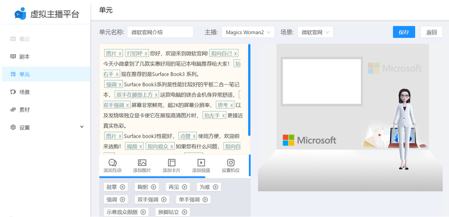449x217 pixels.
Task: Click the 素材 sidebar icon
Action: [13, 110]
